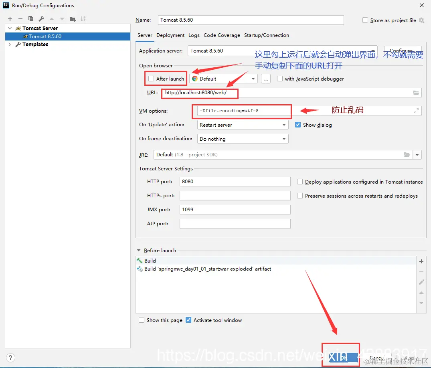This screenshot has height=368, width=431.
Task: Remove selected configuration with minus icon
Action: tap(20, 19)
